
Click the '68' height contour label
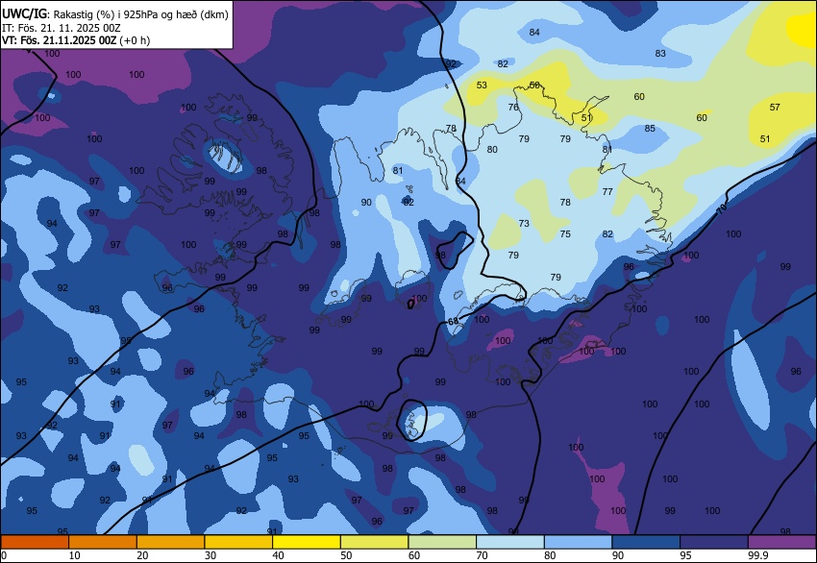pyautogui.click(x=454, y=321)
